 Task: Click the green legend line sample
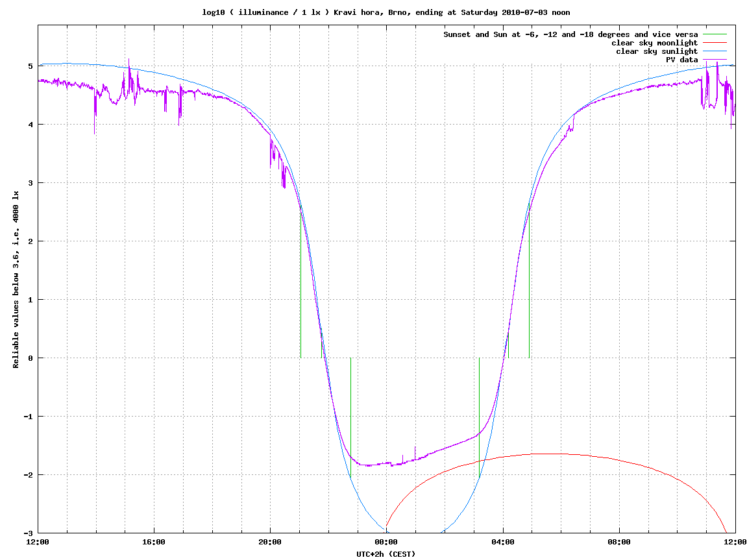(x=715, y=34)
